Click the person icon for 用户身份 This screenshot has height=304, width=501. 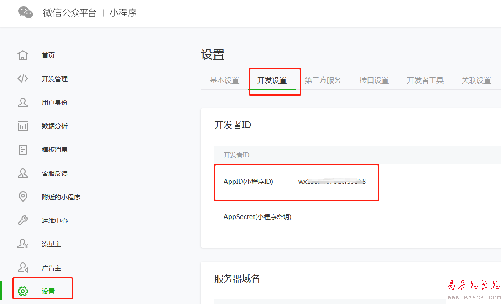(23, 102)
